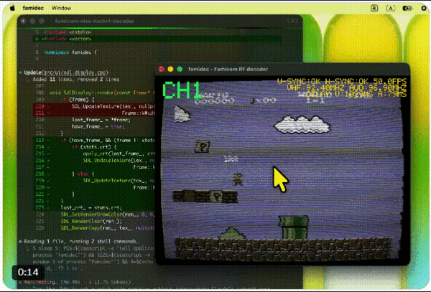The image size is (431, 292).
Task: Click the green CH1 channel overlay
Action: pyautogui.click(x=182, y=90)
